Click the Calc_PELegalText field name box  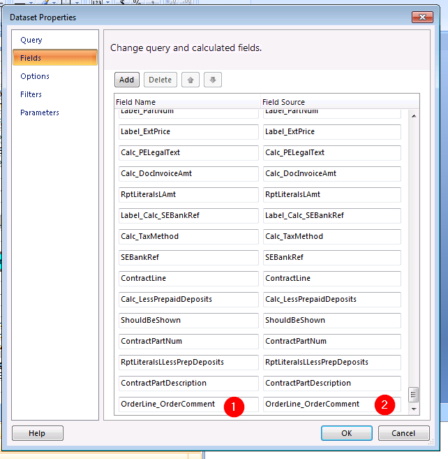coord(188,153)
